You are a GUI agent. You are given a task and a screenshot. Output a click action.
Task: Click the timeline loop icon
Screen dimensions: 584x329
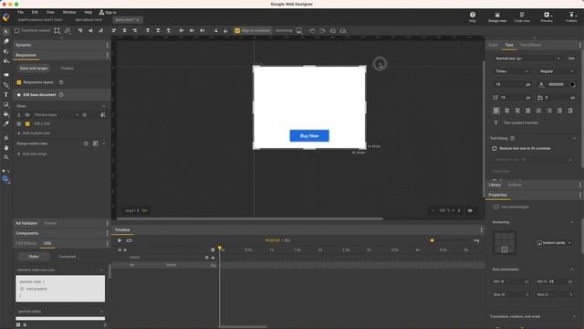click(130, 240)
